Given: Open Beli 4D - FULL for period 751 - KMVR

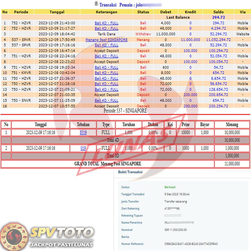Looking at the screenshot, I should point(106,73).
